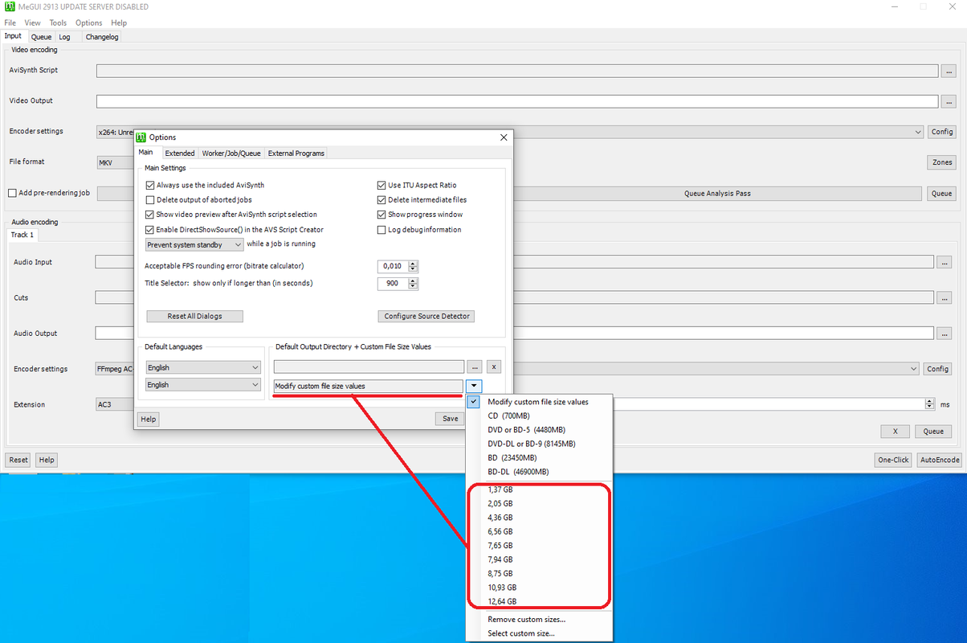Click the audio encoding X button
This screenshot has height=643, width=967.
(x=896, y=431)
